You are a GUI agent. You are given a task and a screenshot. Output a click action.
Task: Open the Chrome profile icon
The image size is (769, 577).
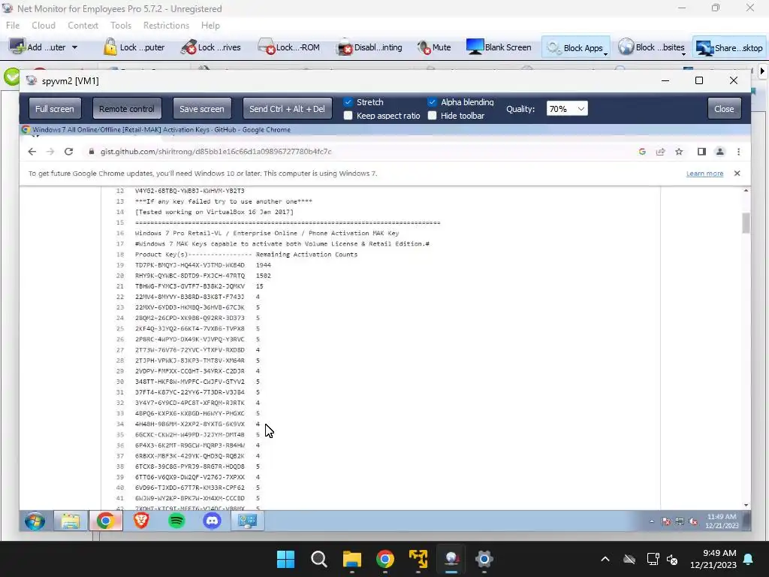(720, 152)
